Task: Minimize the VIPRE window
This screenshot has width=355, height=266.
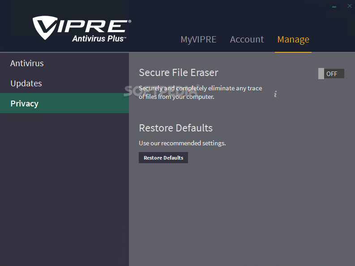Action: [x=334, y=7]
